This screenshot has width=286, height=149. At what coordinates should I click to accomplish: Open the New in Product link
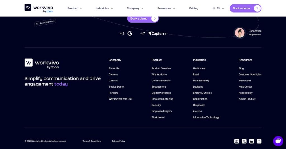click(247, 99)
